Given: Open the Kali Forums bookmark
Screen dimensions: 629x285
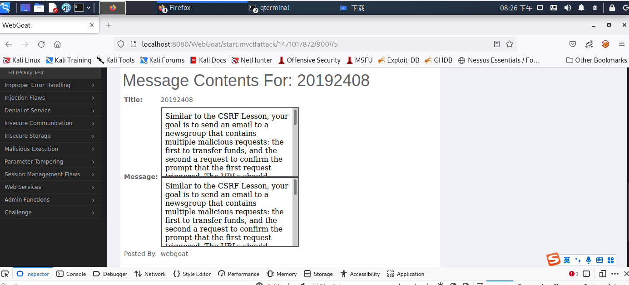Looking at the screenshot, I should point(162,60).
